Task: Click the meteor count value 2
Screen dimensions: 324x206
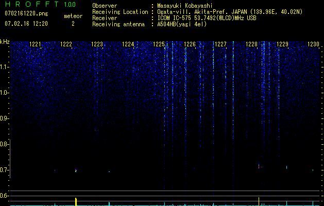Action: coord(73,24)
